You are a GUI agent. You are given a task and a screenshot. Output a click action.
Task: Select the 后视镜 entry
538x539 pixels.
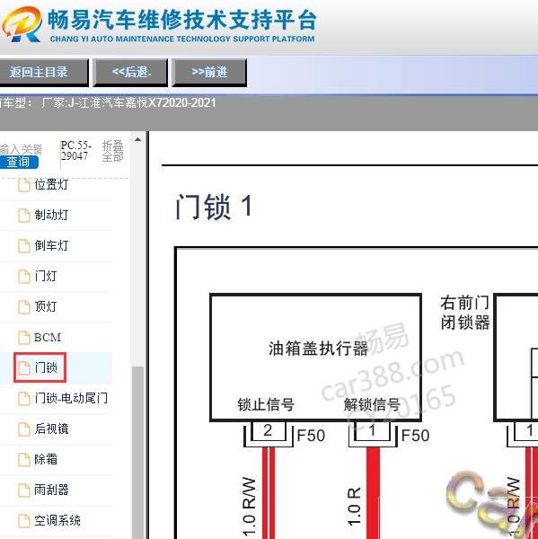point(51,429)
